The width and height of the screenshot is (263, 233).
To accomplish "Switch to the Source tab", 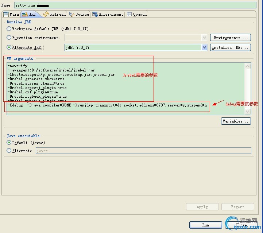I will coord(79,14).
